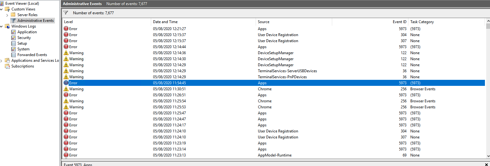Select Chrome warning at 11:25:53

tap(274, 107)
